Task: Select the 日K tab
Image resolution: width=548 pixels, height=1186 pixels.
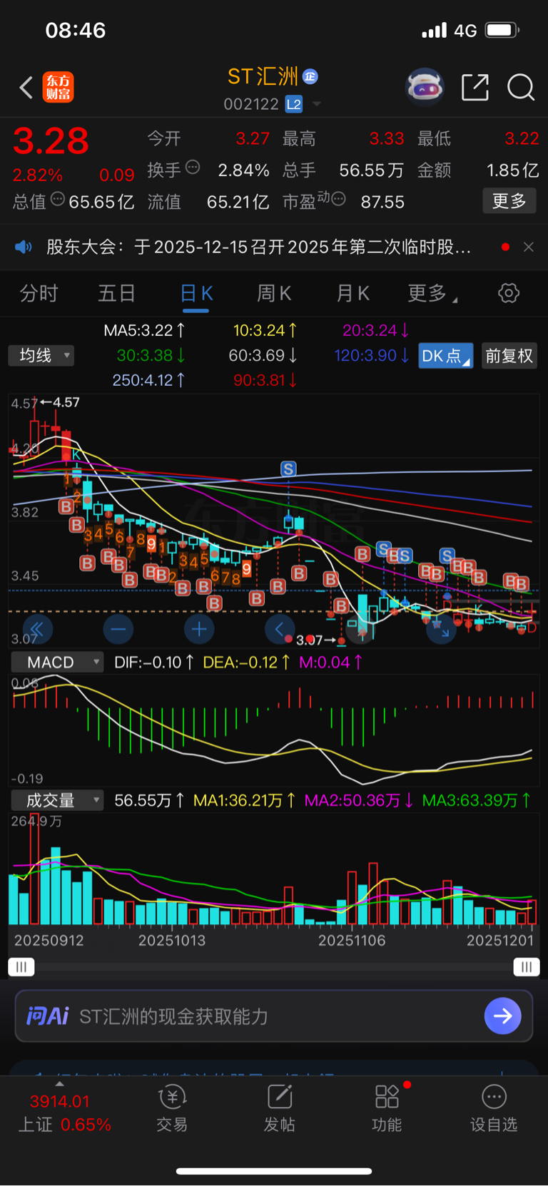Action: tap(196, 293)
